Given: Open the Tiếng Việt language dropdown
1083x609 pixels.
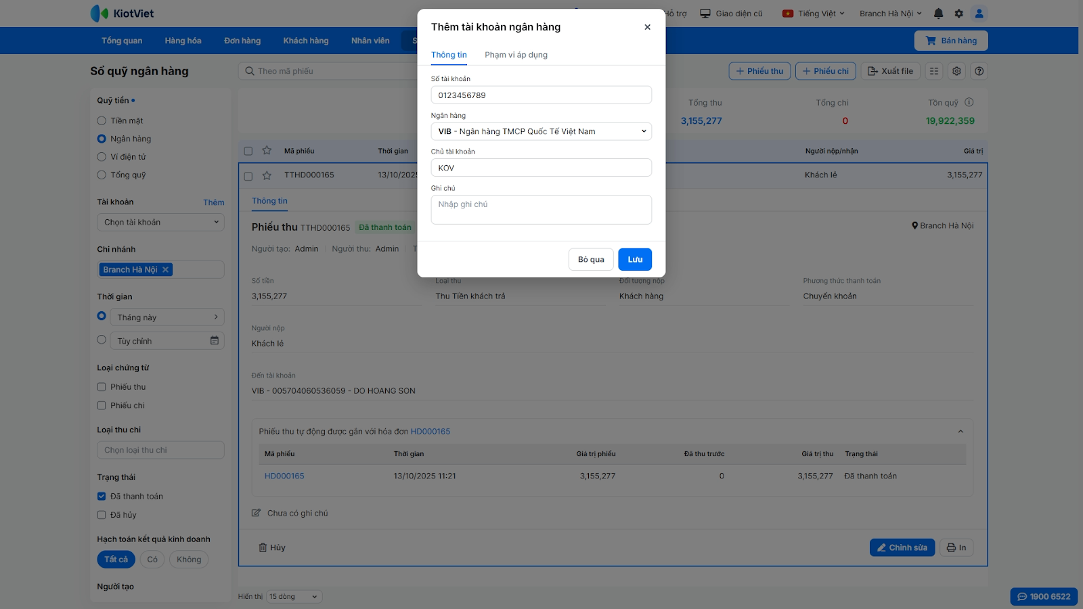Looking at the screenshot, I should [x=821, y=14].
